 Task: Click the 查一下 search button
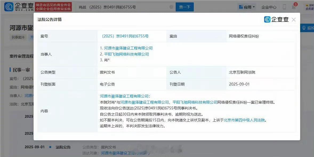tap(185, 7)
